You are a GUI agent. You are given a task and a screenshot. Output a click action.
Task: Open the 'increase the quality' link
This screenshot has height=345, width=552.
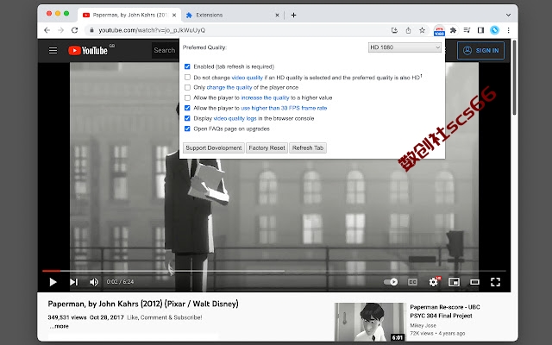coord(265,97)
